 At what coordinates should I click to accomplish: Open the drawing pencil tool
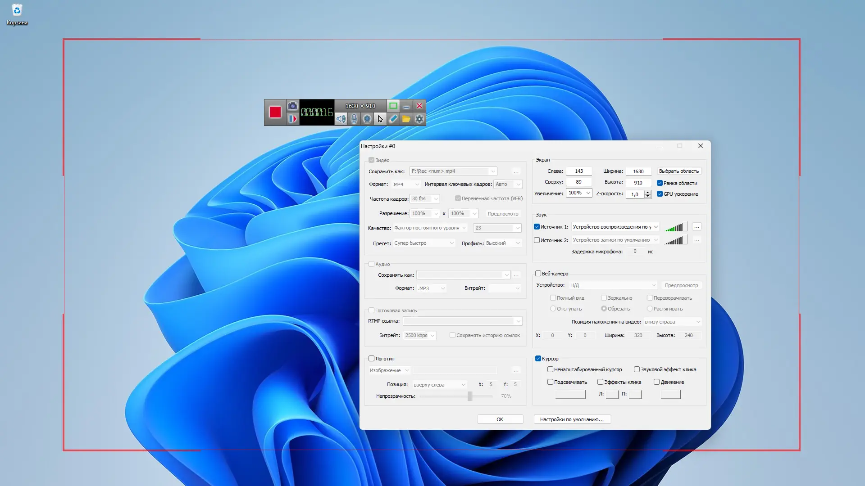point(393,119)
